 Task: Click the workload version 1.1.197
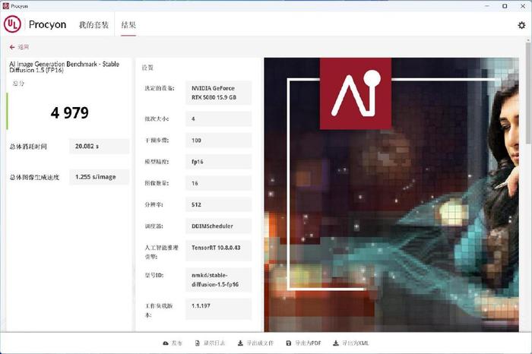coord(219,308)
